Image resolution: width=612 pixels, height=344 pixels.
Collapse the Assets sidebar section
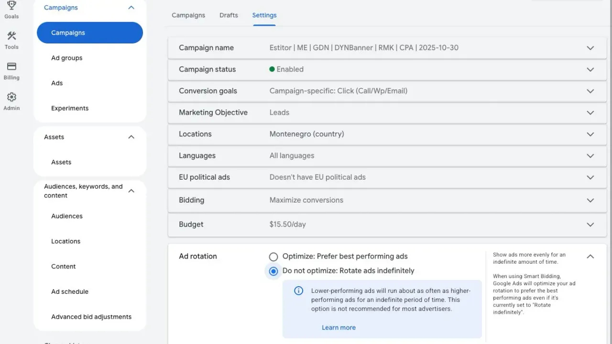131,137
